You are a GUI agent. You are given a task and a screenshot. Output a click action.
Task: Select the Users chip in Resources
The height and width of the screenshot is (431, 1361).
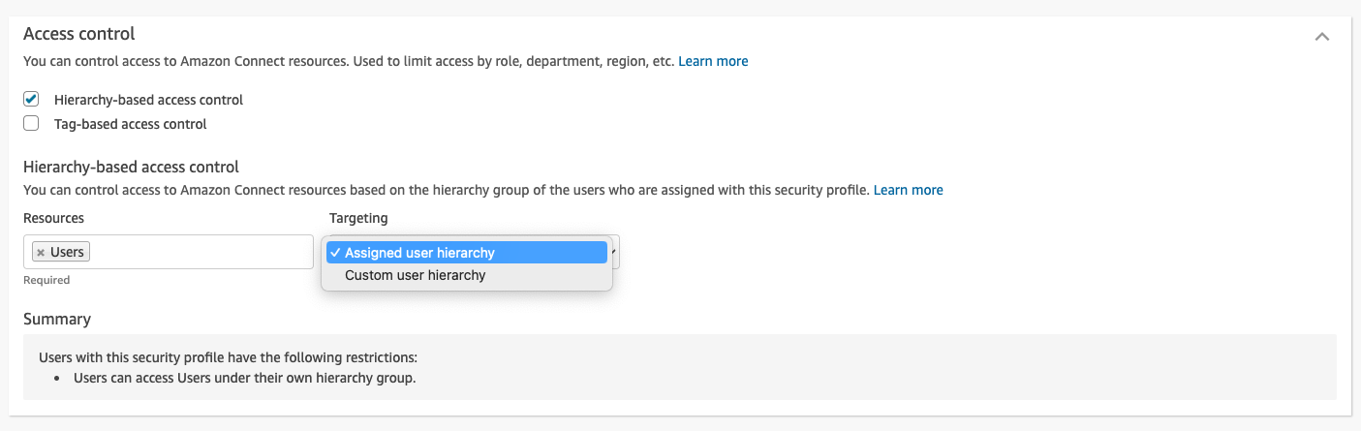point(67,252)
